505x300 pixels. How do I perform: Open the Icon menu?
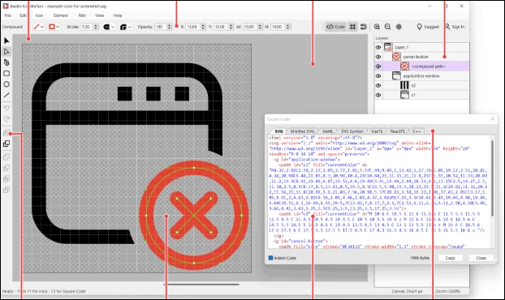pyautogui.click(x=39, y=15)
